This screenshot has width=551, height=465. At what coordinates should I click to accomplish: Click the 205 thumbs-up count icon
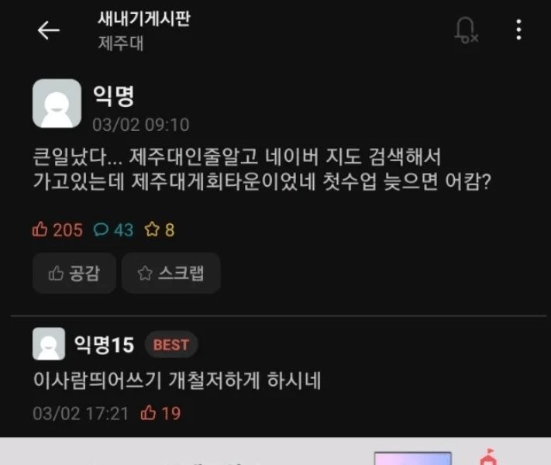[40, 229]
